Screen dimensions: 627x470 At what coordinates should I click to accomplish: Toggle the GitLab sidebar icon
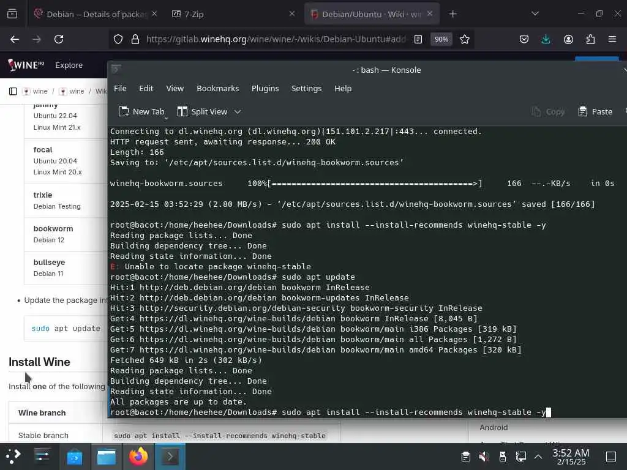point(13,92)
